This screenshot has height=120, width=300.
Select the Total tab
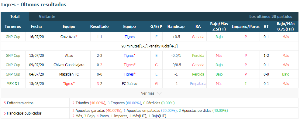pyautogui.click(x=15, y=17)
